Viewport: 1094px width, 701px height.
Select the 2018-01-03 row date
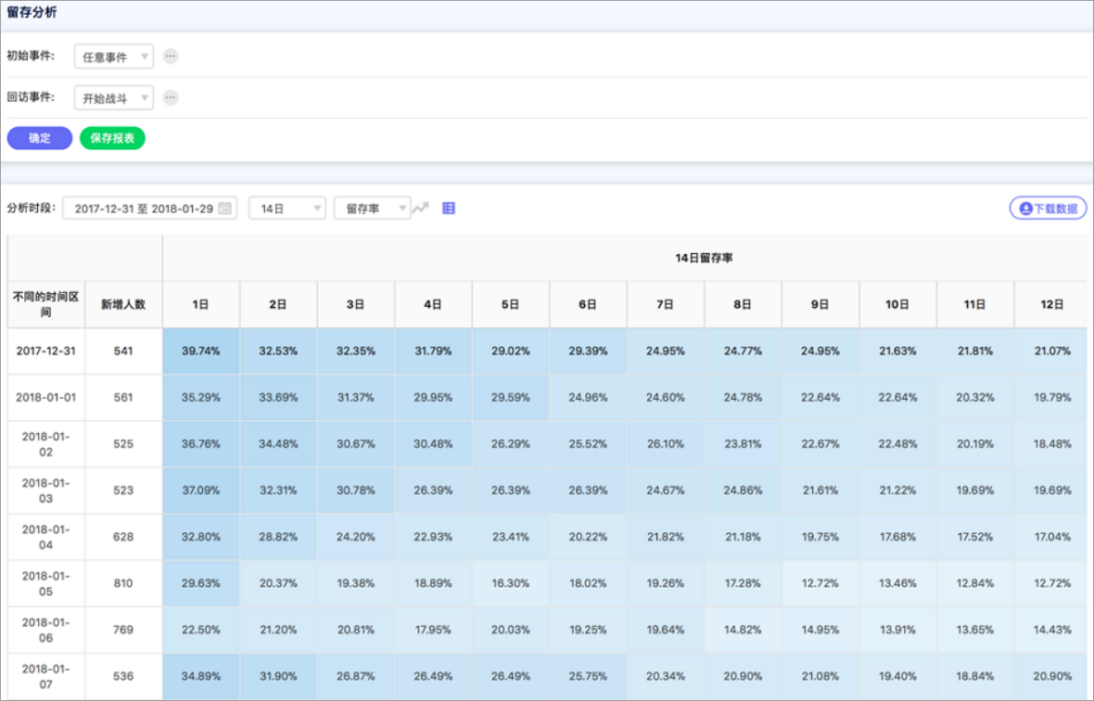tap(46, 491)
